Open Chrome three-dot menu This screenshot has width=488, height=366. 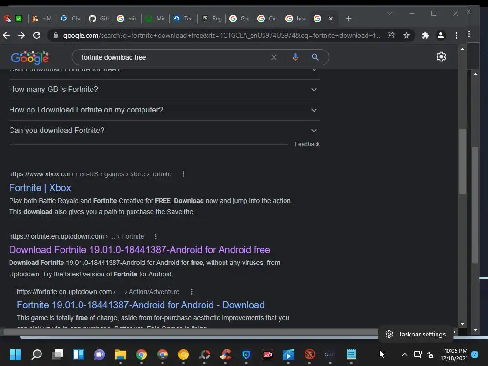456,35
